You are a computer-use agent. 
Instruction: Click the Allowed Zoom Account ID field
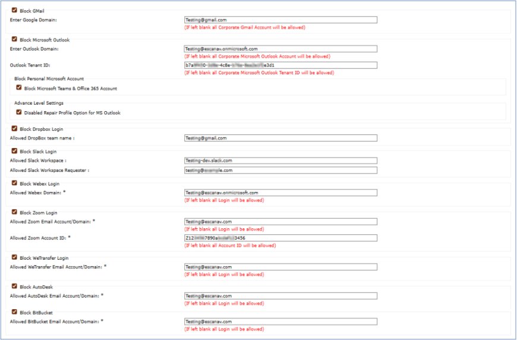280,238
